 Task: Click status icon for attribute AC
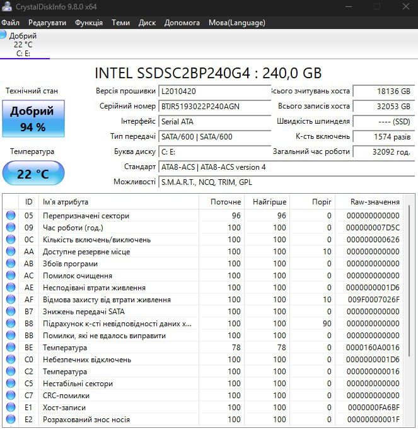pyautogui.click(x=11, y=275)
